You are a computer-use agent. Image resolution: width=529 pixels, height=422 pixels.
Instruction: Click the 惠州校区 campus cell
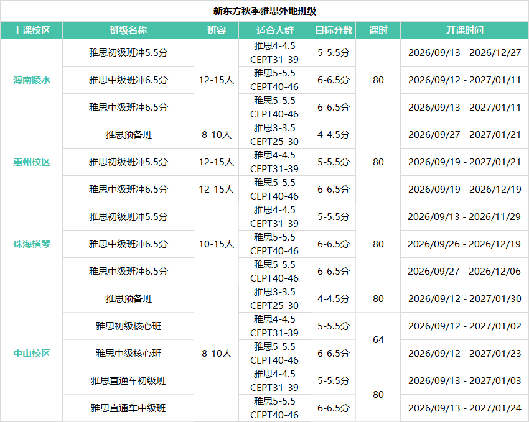31,162
